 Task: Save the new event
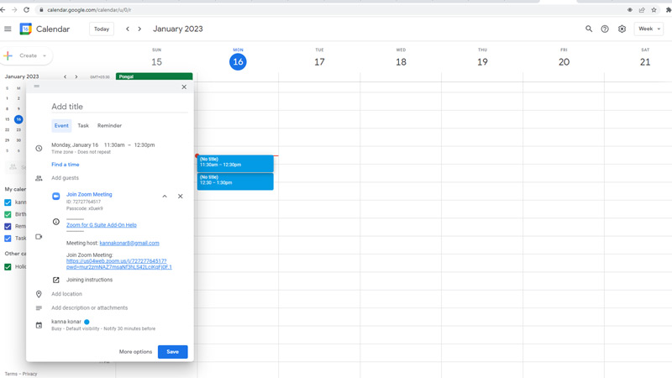(x=173, y=351)
